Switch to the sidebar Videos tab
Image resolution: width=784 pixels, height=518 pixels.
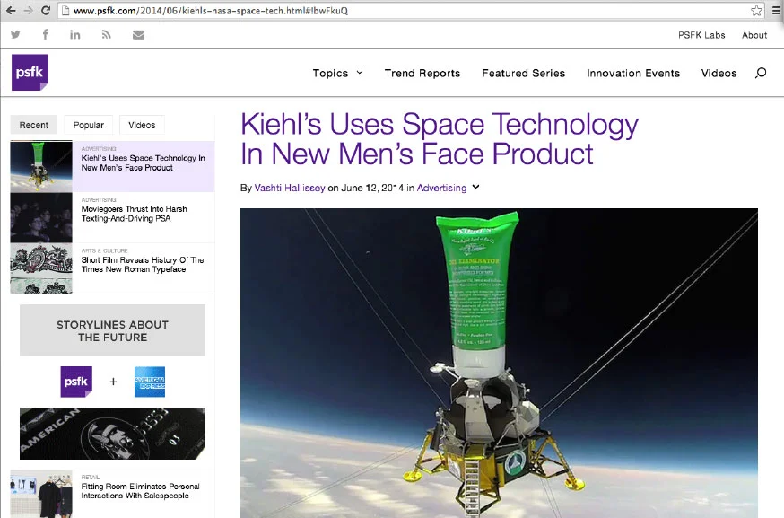point(142,125)
